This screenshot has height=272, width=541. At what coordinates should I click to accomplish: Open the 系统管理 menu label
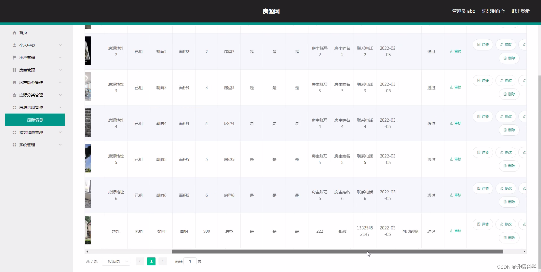click(27, 145)
